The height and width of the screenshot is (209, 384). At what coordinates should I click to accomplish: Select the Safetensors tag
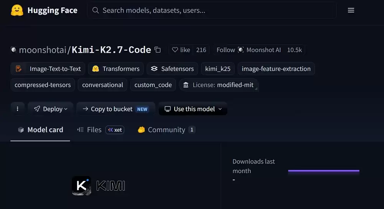click(172, 69)
